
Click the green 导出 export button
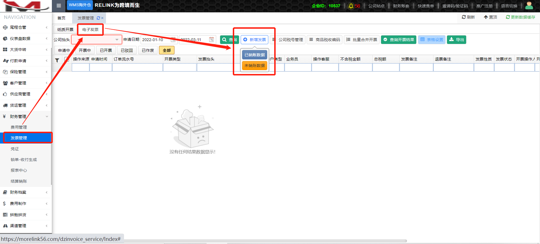pos(457,40)
